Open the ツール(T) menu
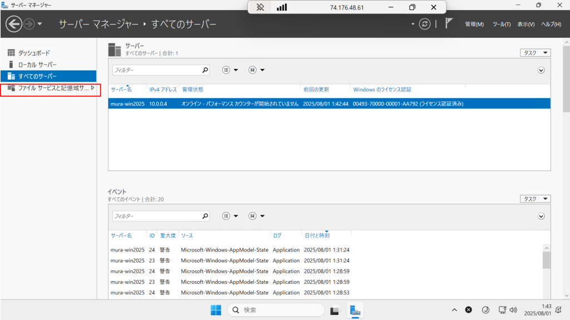This screenshot has width=570, height=320. [x=502, y=24]
